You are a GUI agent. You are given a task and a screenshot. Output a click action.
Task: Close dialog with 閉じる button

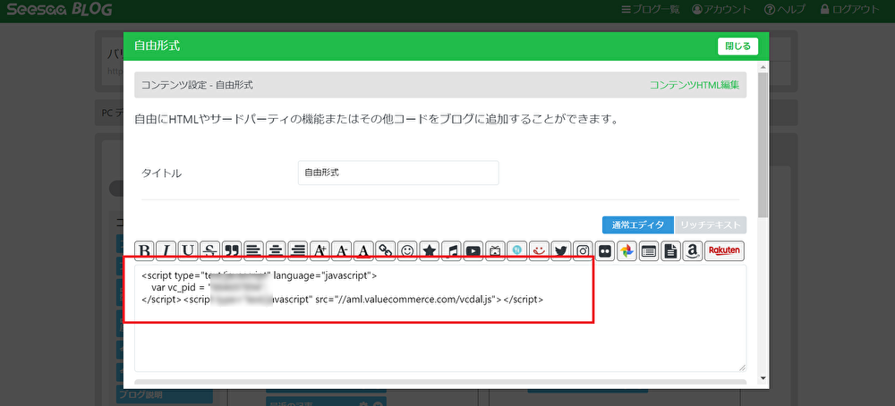(x=737, y=47)
